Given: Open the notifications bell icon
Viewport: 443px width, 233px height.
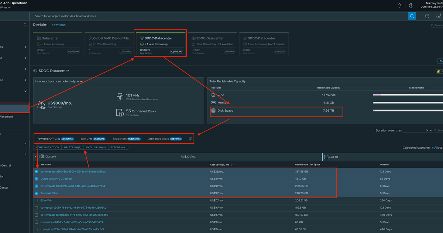Looking at the screenshot, I should click(399, 5).
